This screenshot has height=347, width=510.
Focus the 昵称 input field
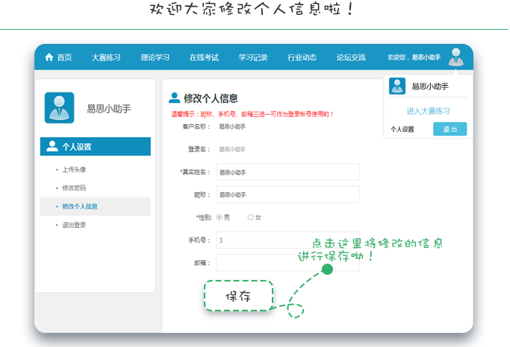point(287,194)
